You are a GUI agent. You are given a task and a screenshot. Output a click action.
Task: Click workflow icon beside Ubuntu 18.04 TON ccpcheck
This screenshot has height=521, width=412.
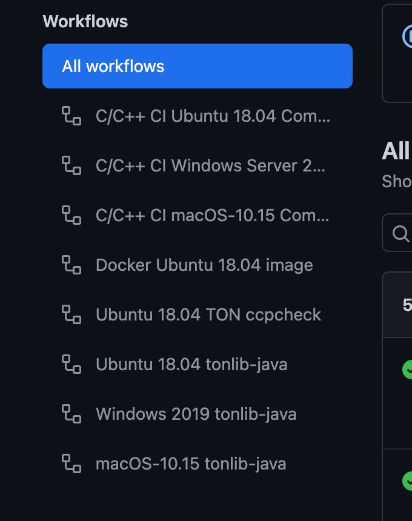pos(71,314)
